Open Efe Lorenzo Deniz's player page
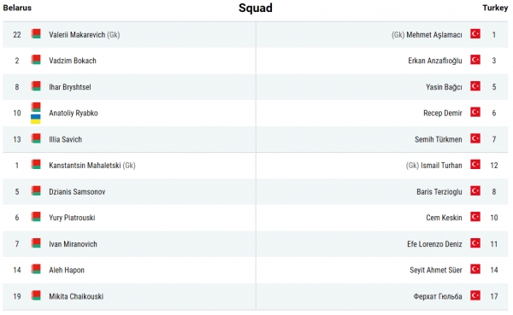Screen dimensions: 513x315 pyautogui.click(x=434, y=244)
